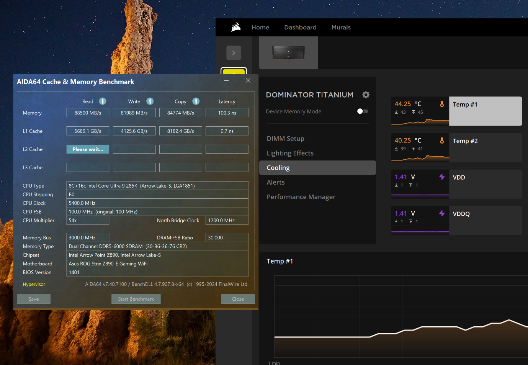Click the Chipset Intel Arrow Point Z890 field

pos(157,255)
